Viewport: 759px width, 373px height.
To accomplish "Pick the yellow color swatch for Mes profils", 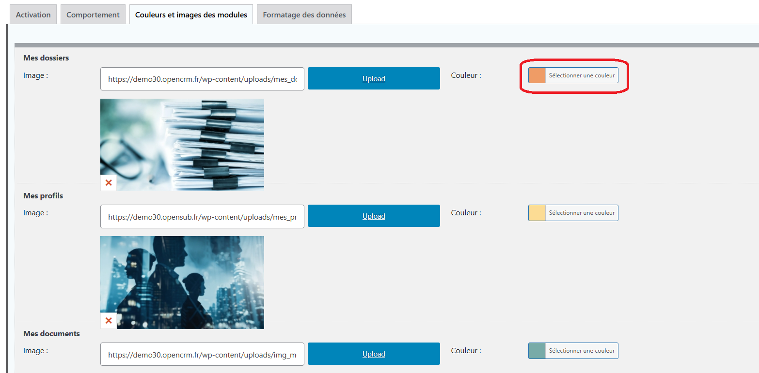I will tap(537, 213).
